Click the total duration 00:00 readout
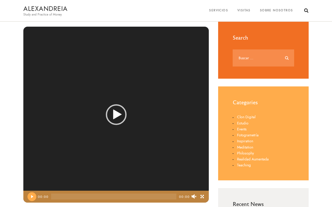This screenshot has height=207, width=332. point(184,197)
